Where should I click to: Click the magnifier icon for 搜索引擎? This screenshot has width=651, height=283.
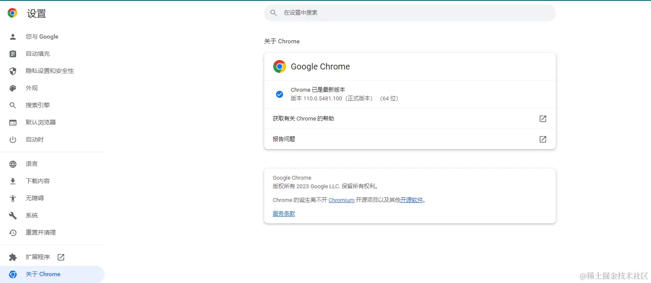coord(13,105)
